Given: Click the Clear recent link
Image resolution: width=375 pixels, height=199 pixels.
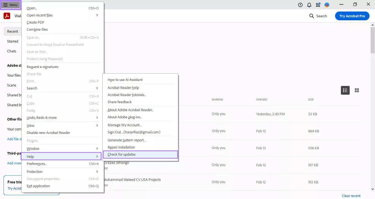Looking at the screenshot, I should click(x=351, y=196).
